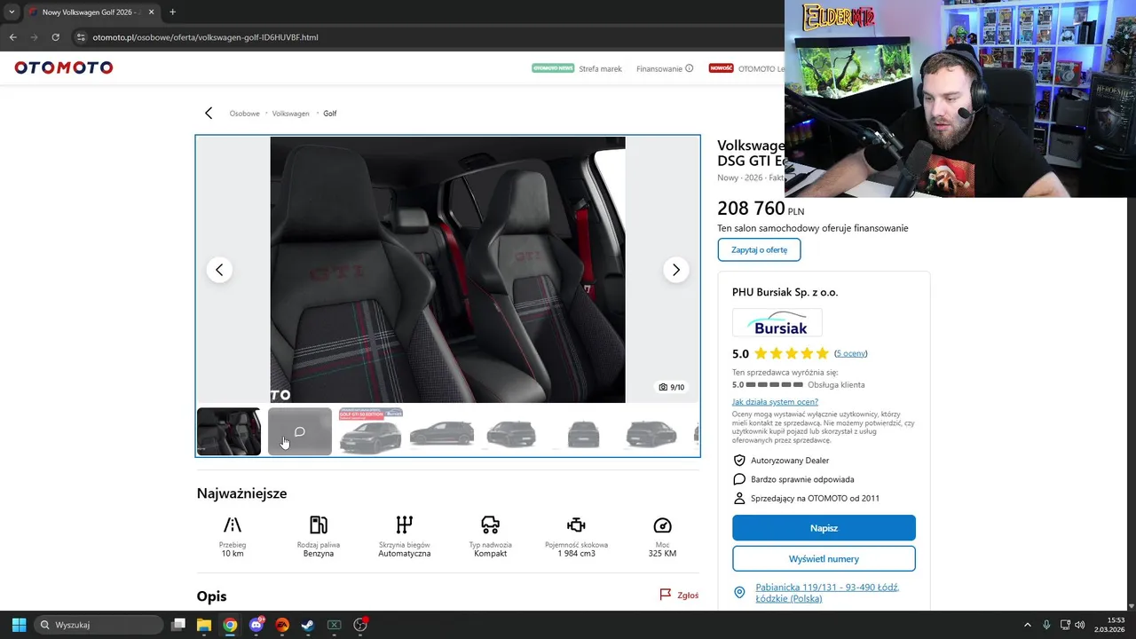Open the 5 oceny reviews link
1136x639 pixels.
click(x=850, y=353)
